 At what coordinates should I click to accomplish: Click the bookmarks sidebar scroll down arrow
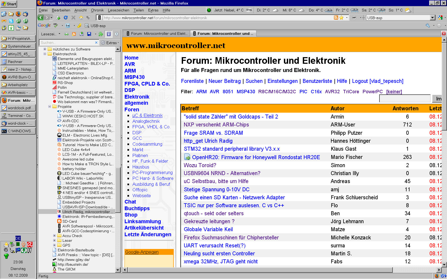[x=118, y=270]
